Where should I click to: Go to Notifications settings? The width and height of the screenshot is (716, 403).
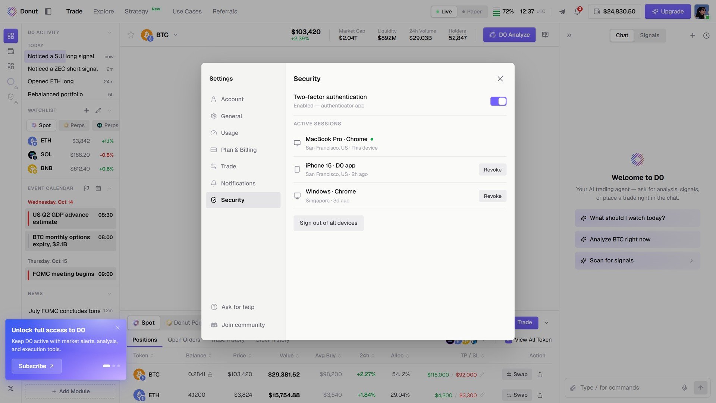tap(243, 183)
